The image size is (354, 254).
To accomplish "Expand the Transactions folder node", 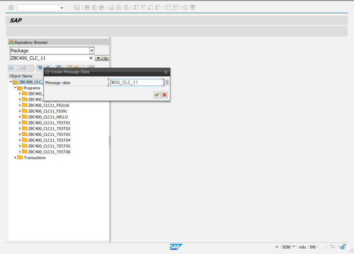I will coord(15,158).
